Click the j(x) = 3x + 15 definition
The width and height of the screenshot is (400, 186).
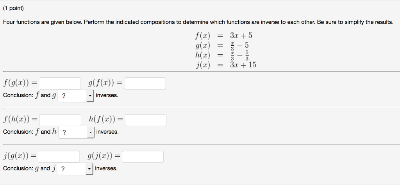(x=226, y=65)
